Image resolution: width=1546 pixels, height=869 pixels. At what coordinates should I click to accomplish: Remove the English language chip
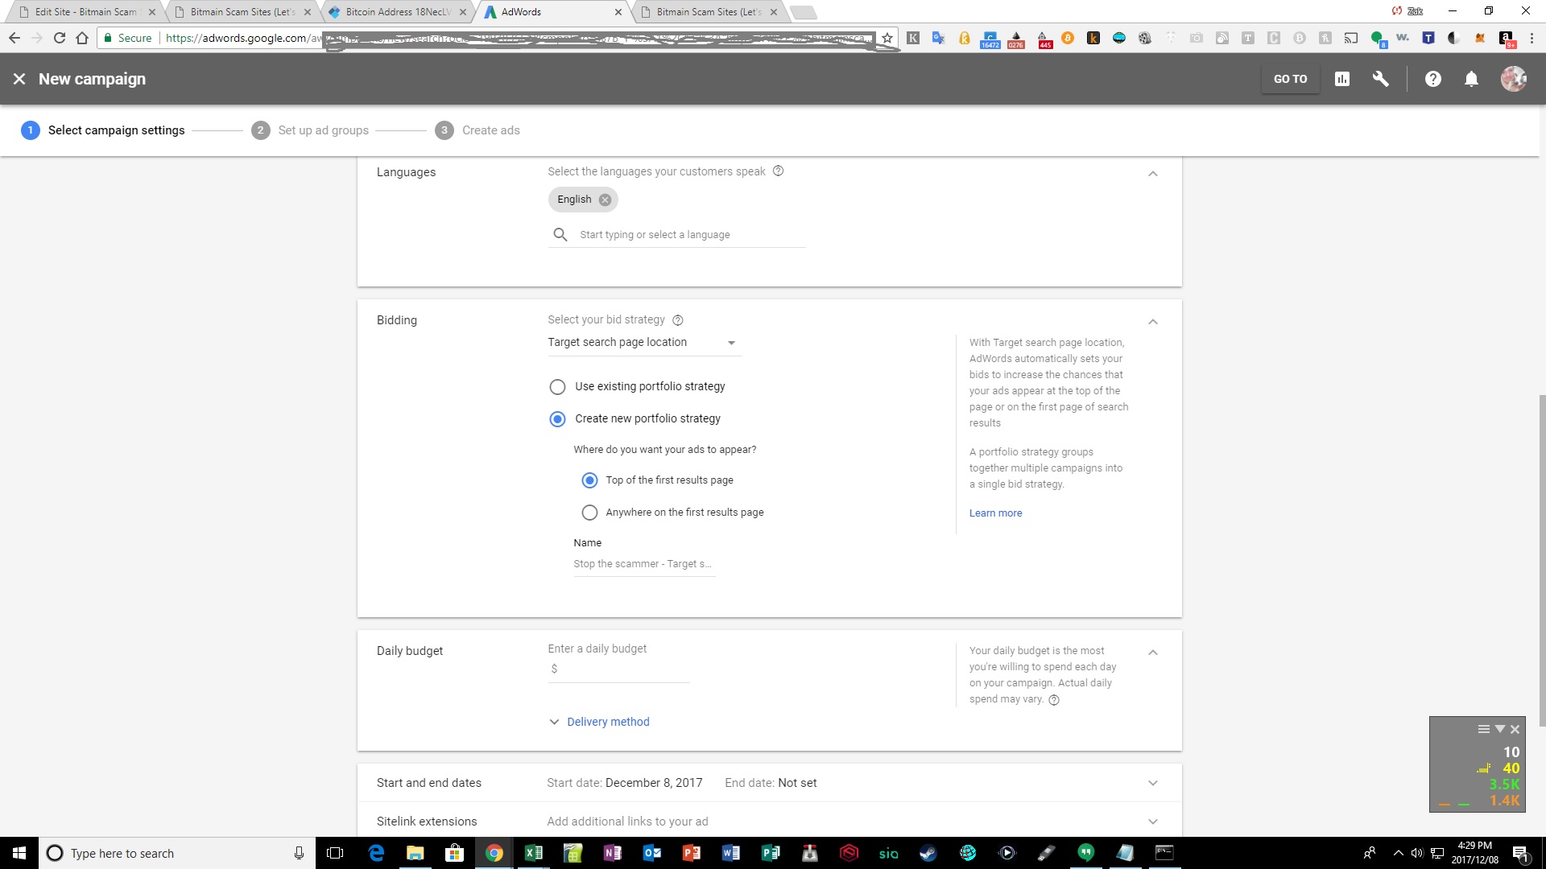(605, 200)
